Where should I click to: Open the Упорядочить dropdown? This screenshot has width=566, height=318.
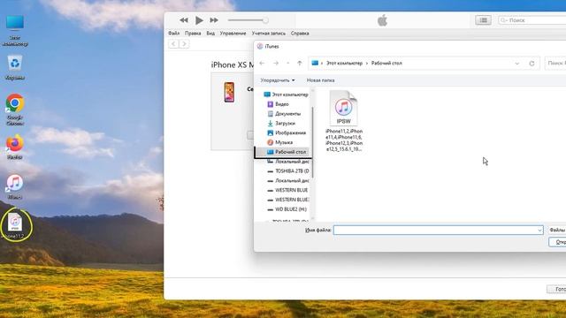click(x=277, y=80)
